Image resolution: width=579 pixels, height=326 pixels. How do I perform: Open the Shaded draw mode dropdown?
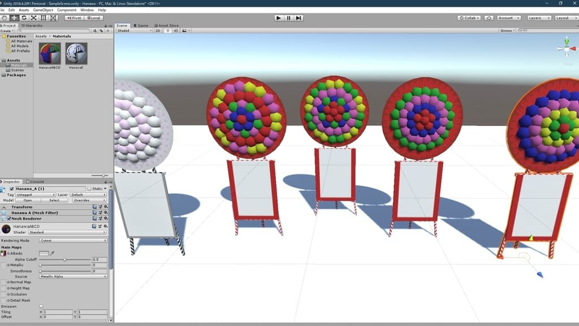click(134, 31)
